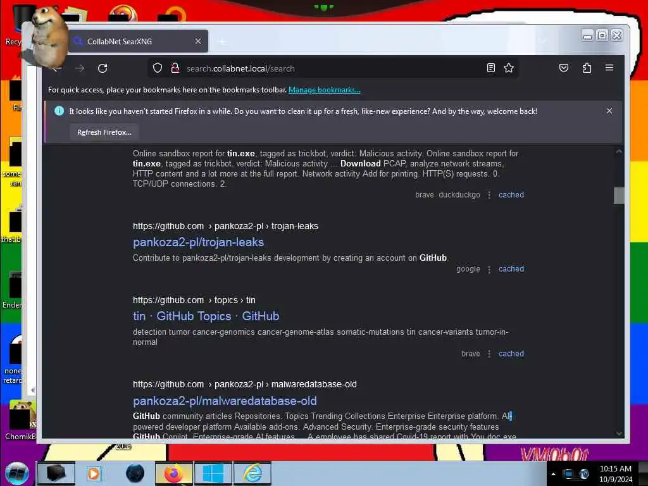Screen dimensions: 648x486
Task: Open pankoza2-pl/malwaredatabase-old result link
Action: tap(225, 401)
